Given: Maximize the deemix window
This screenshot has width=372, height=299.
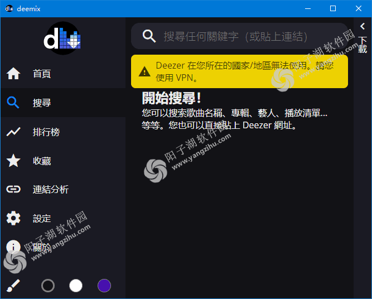Looking at the screenshot, I should click(x=333, y=8).
